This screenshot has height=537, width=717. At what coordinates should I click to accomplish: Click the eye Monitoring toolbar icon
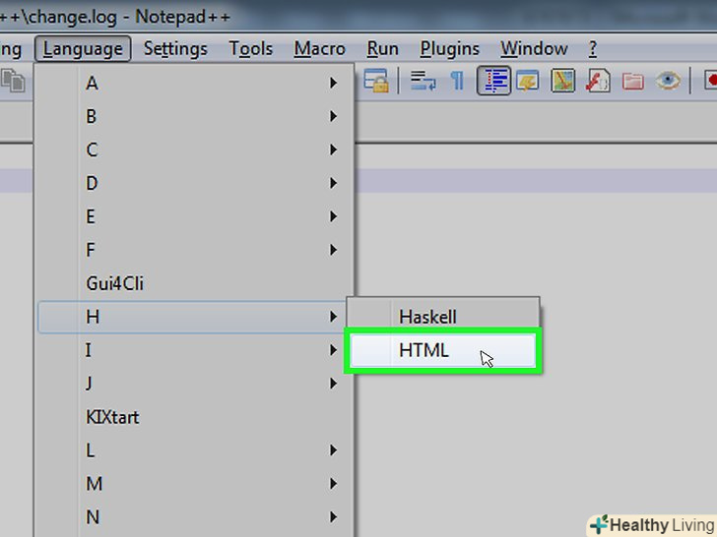668,81
